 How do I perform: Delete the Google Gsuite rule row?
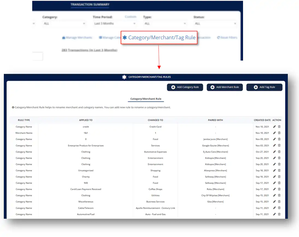pos(279,145)
